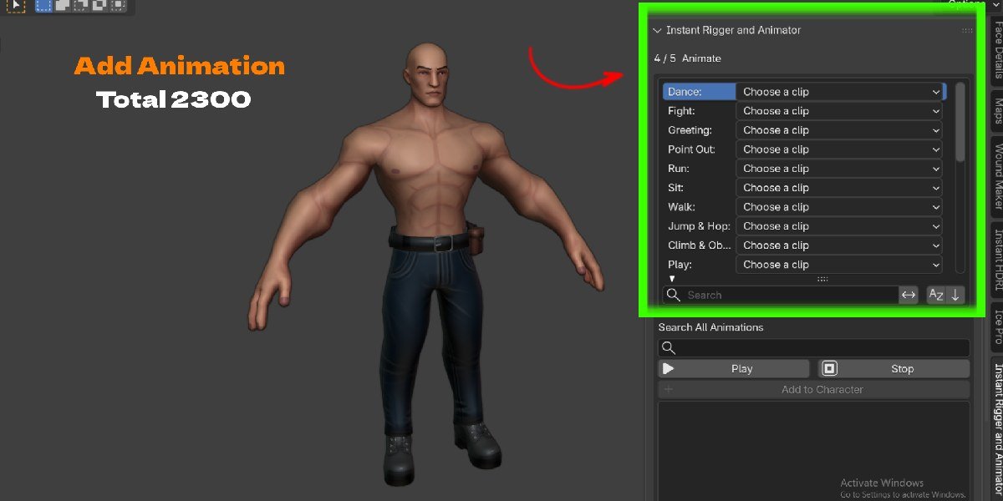Open the Walk clip dropdown
1003x501 pixels.
pyautogui.click(x=839, y=207)
